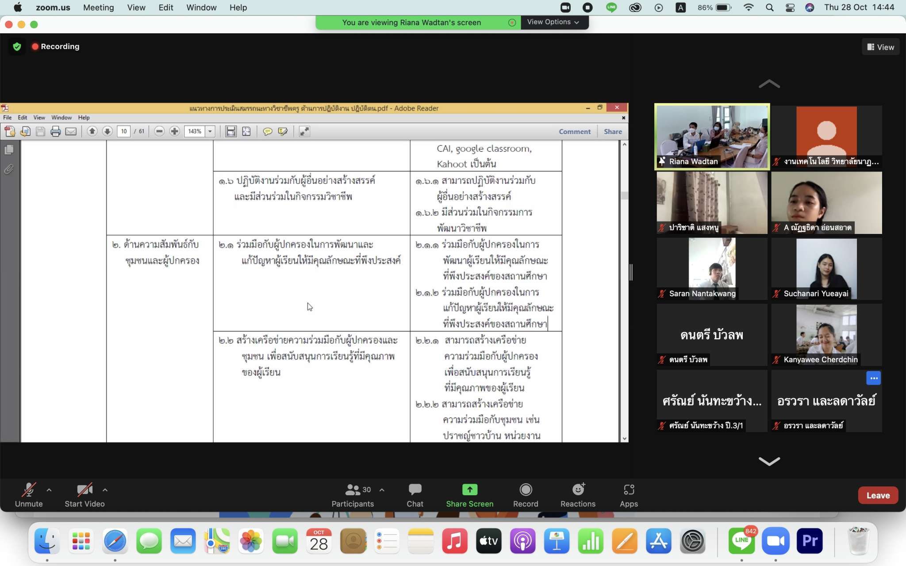Open the Window menu in menu bar
Image resolution: width=906 pixels, height=566 pixels.
[201, 8]
